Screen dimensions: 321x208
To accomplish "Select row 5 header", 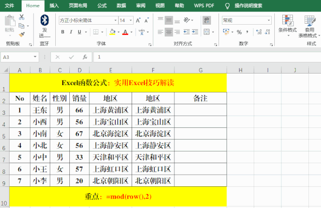I will (4, 134).
